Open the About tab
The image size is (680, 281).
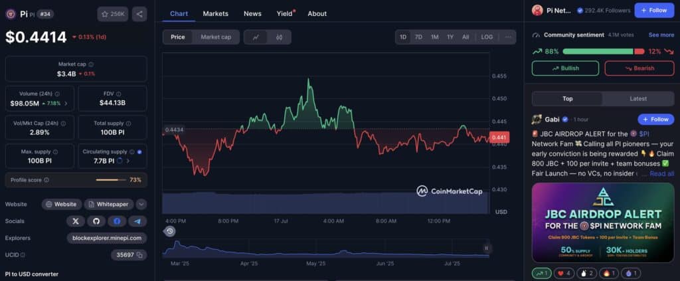coord(317,14)
